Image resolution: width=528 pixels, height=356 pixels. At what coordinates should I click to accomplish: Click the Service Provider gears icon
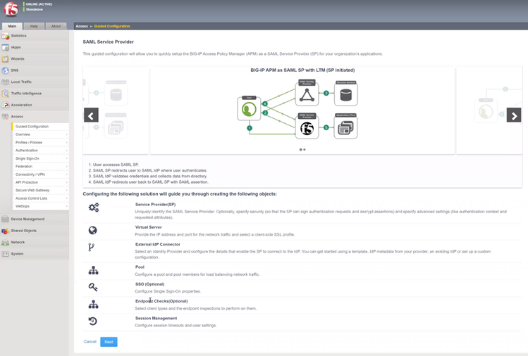pos(94,208)
